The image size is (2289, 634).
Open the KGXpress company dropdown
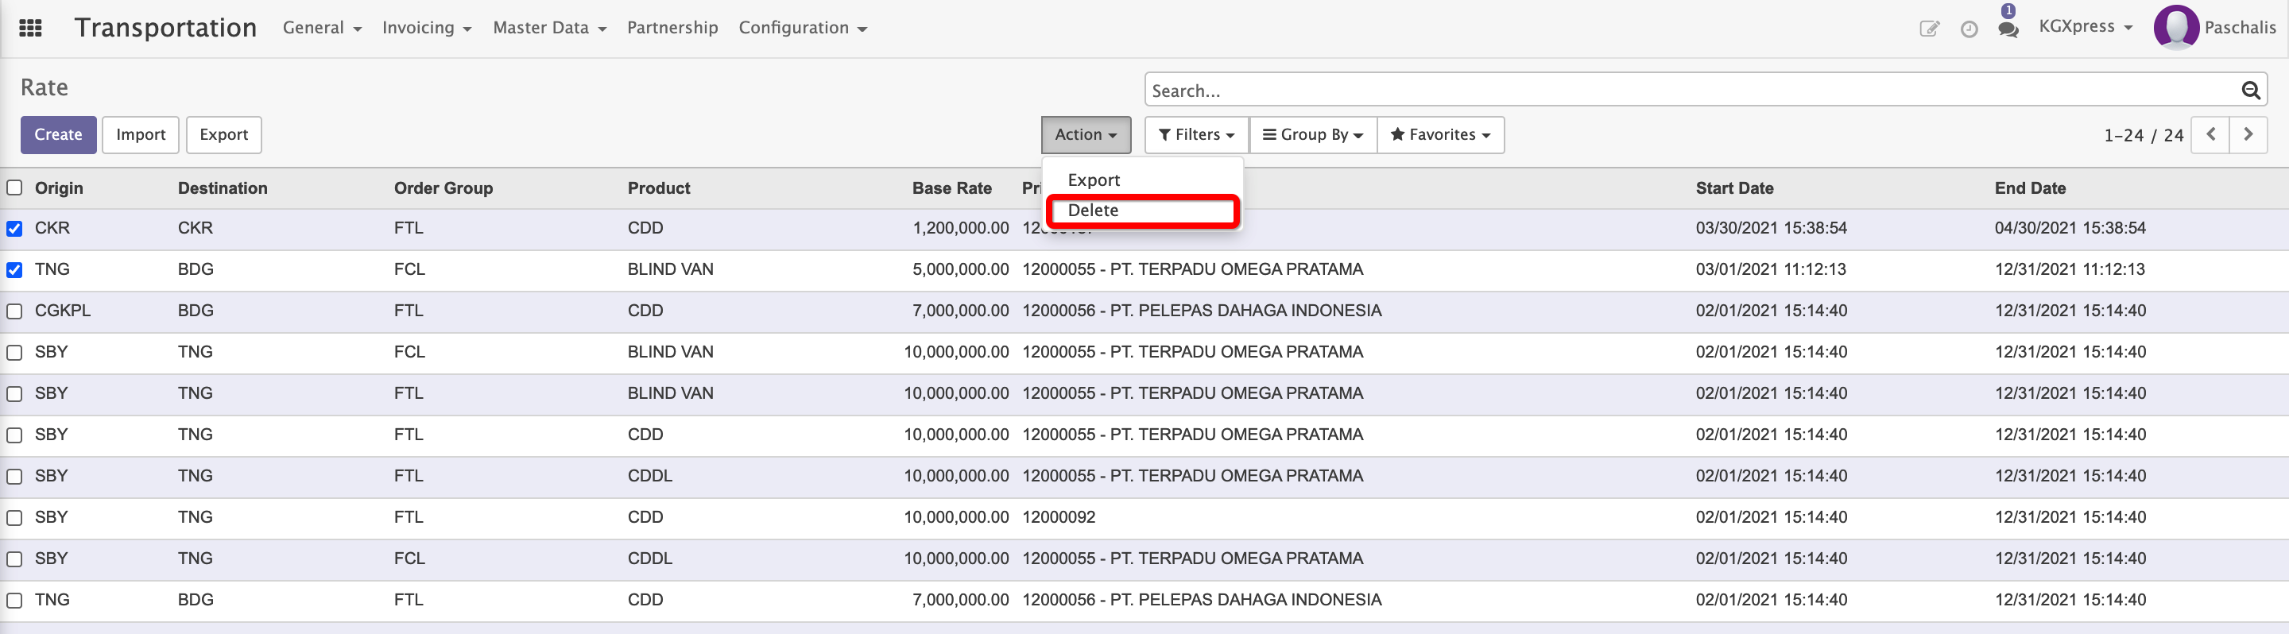(2086, 27)
